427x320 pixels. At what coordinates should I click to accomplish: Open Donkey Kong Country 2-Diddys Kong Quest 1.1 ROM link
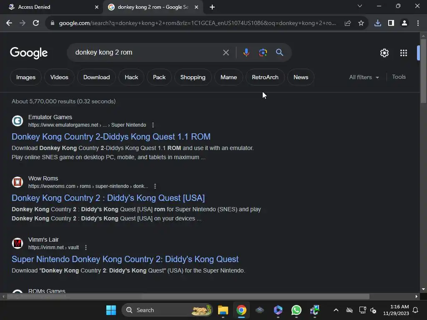click(111, 137)
